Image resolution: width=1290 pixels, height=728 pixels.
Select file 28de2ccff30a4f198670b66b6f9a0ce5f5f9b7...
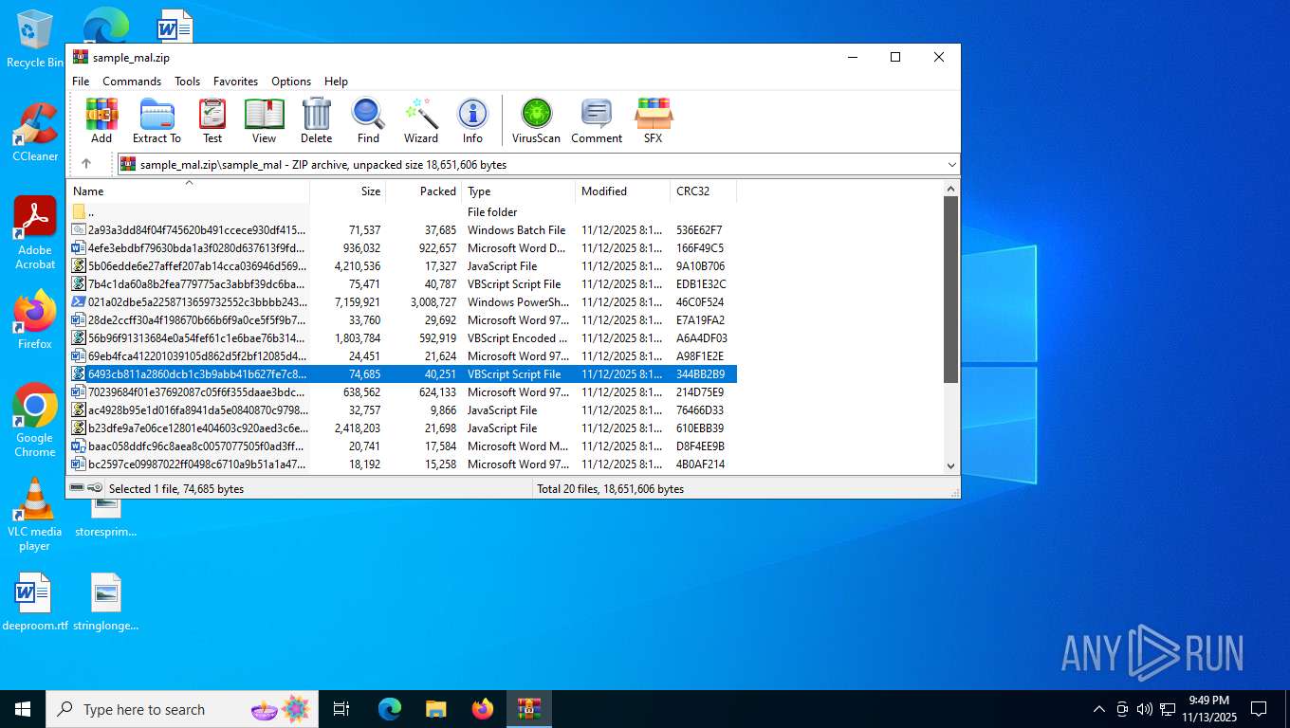[402, 320]
